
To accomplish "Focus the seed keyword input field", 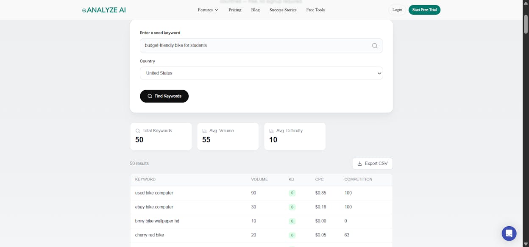I will tap(261, 46).
